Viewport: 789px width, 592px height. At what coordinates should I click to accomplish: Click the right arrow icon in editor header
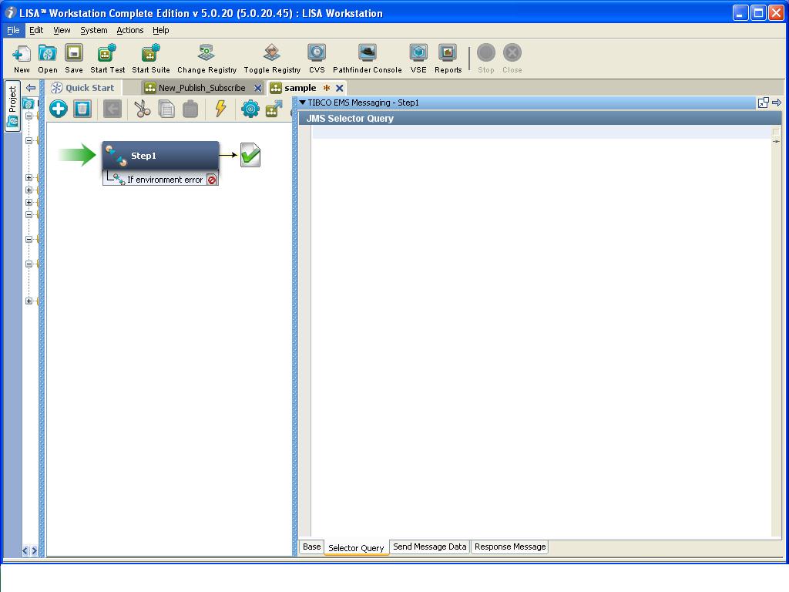point(777,103)
